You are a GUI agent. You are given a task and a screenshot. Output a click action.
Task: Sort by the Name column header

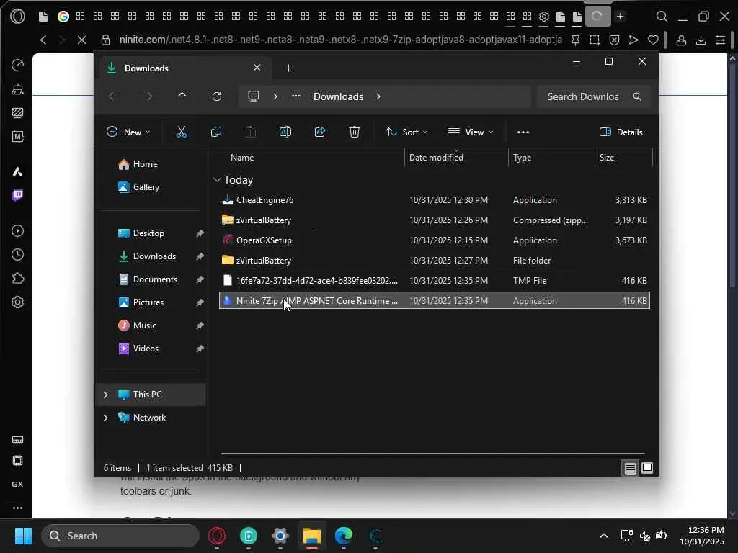242,158
